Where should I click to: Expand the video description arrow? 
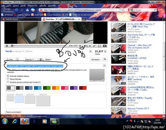pos(90,52)
